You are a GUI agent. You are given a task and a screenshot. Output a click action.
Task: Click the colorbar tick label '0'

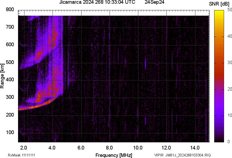click(x=229, y=142)
